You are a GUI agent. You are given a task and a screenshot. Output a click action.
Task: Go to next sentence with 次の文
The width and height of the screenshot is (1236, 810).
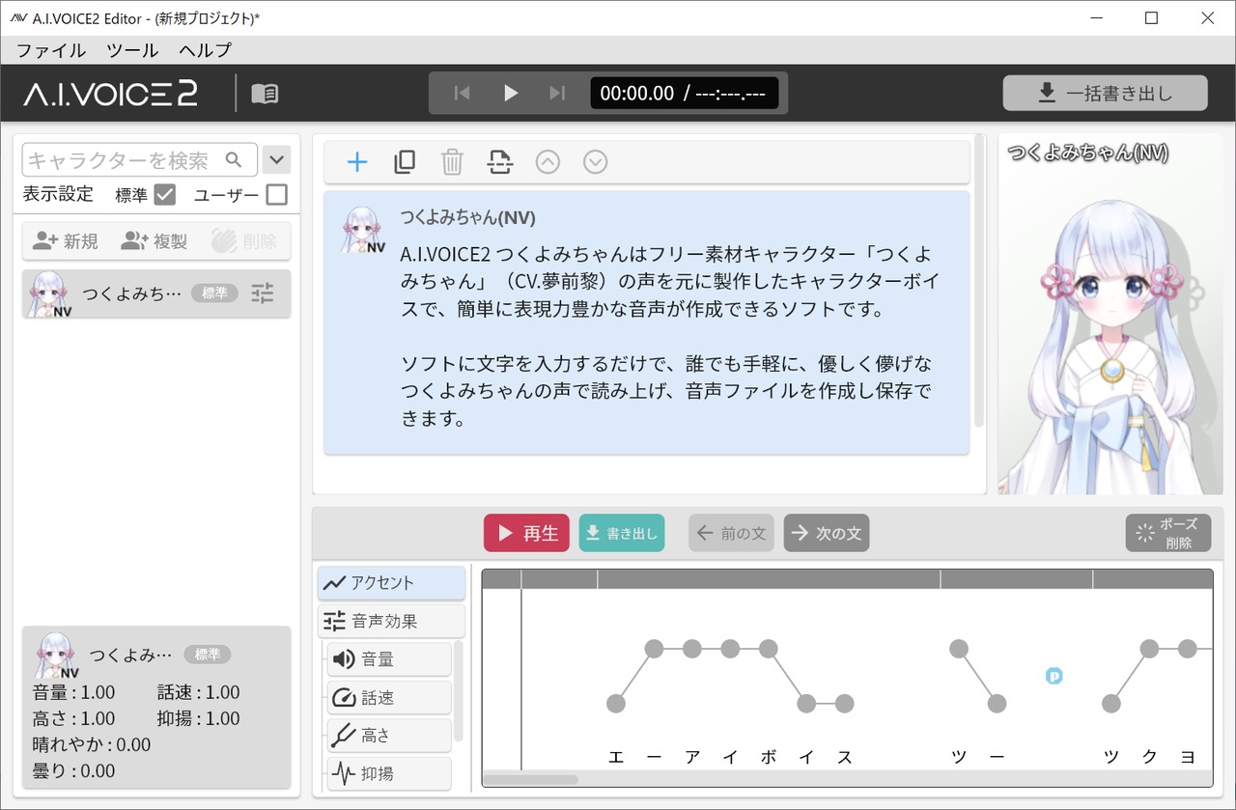click(x=827, y=533)
